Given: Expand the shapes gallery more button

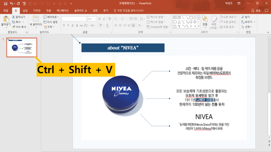Looking at the screenshot, I should [x=199, y=26].
